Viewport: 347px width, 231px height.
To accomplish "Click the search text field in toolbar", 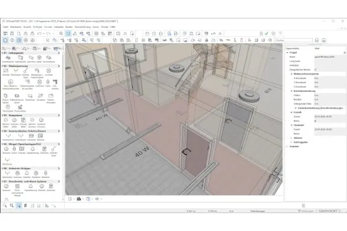I will pos(294,40).
